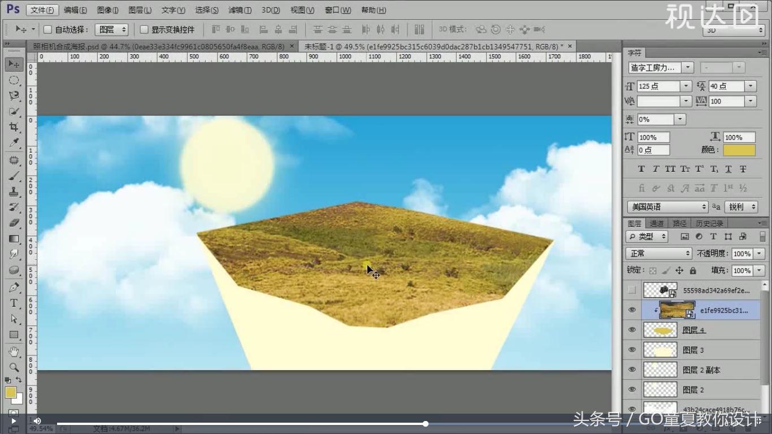Open the layer blending mode dropdown showing 正常
Screen dimensions: 772x434
point(658,253)
